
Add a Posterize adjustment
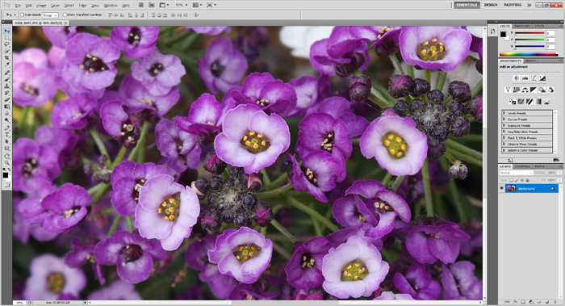tap(521, 102)
